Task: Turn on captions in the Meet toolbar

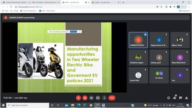Action: 91,98
